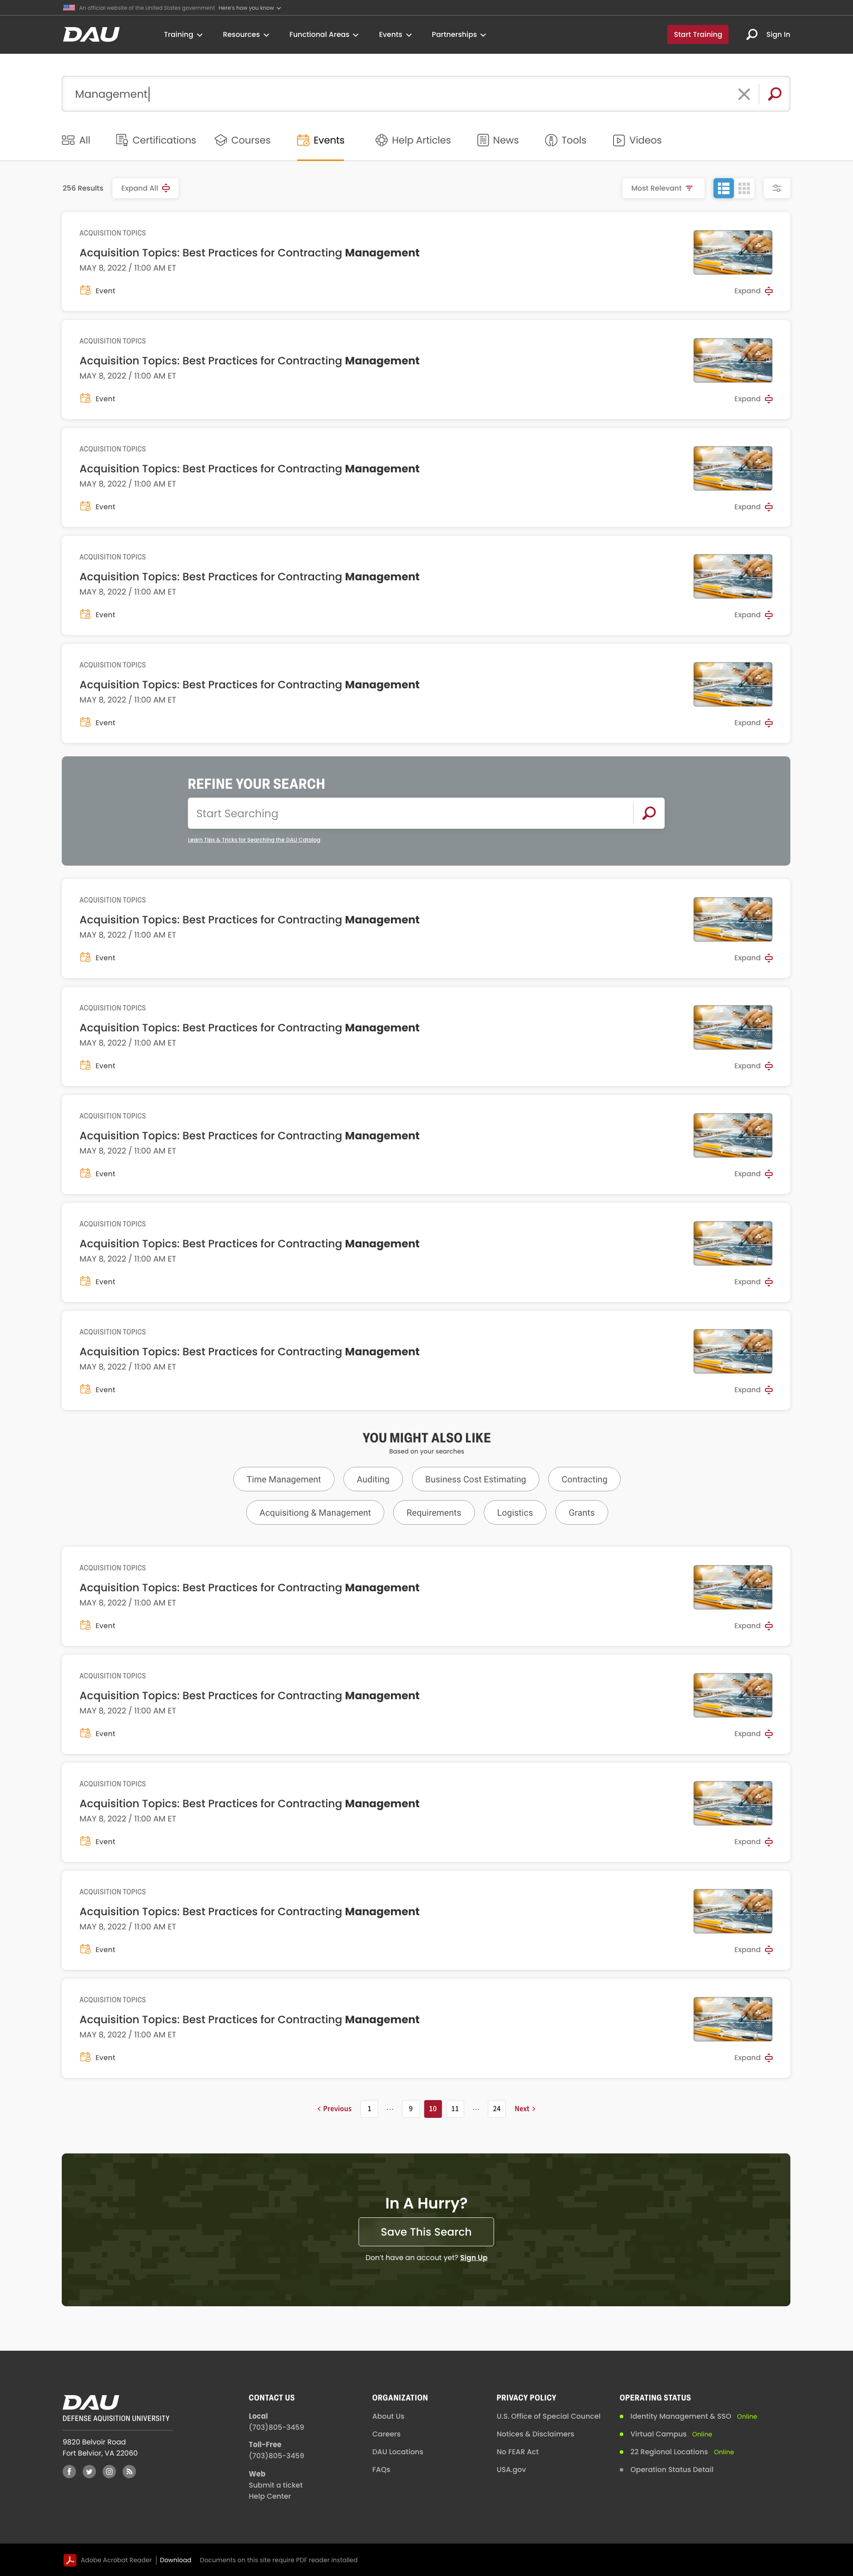Click the Adobe Acrobat PDF icon

[70, 2560]
